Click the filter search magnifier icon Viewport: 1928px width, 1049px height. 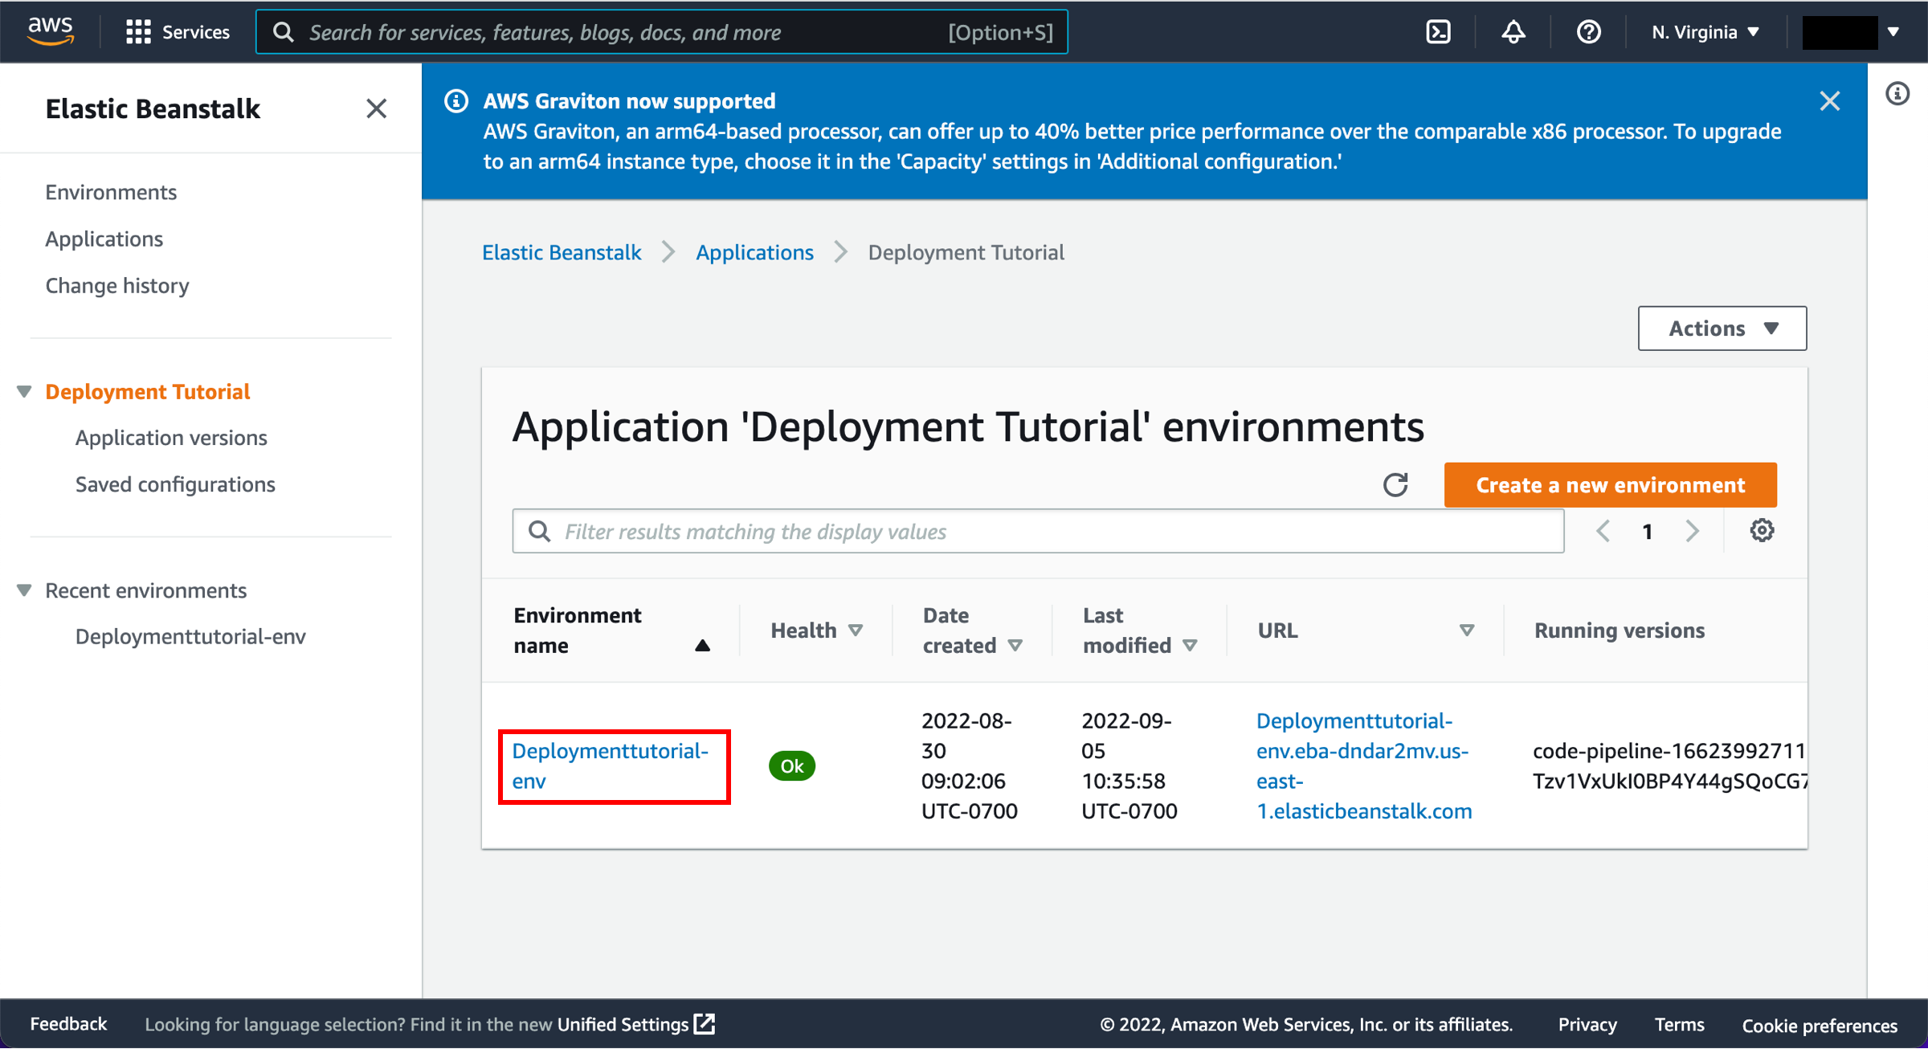(x=539, y=531)
